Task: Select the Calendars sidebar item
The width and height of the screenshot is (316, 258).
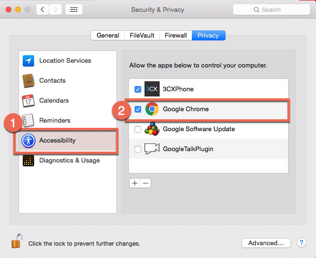Action: (54, 101)
